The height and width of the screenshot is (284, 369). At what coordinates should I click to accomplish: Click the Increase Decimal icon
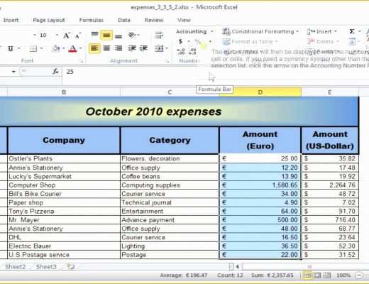coord(182,51)
